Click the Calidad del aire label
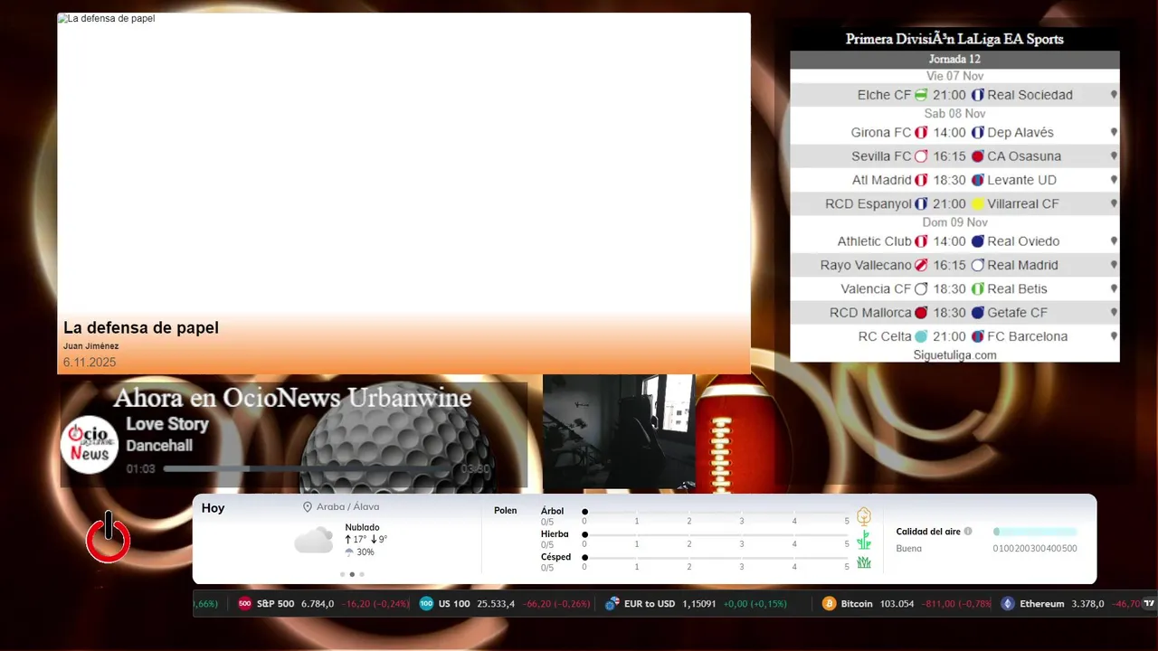 click(928, 532)
